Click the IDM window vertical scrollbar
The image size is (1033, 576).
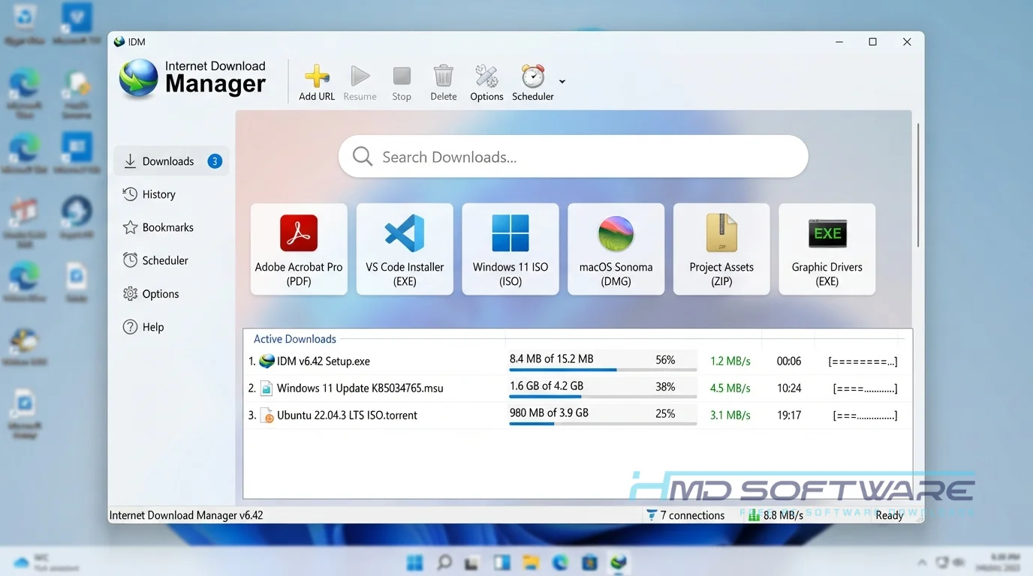(x=917, y=185)
